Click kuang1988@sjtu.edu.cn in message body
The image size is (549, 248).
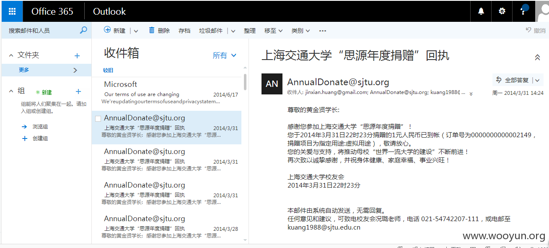point(324,227)
